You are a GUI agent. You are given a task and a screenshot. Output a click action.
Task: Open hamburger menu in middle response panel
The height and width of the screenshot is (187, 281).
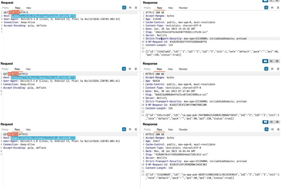[x=278, y=69]
